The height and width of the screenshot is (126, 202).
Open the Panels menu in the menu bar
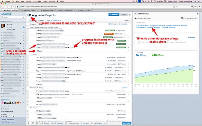click(45, 1)
